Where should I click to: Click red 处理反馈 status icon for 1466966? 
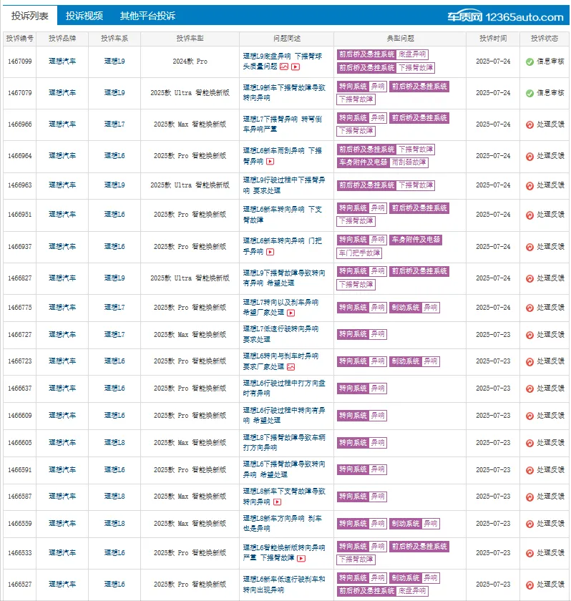click(529, 124)
